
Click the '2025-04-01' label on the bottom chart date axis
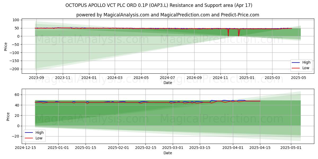(233, 148)
